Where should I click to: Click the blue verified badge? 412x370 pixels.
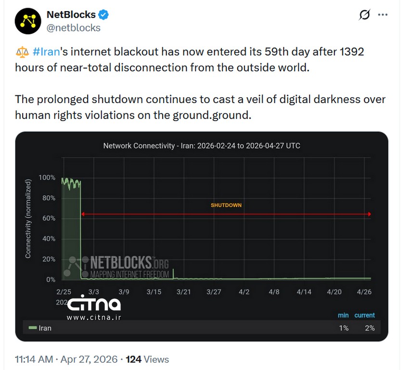(103, 15)
